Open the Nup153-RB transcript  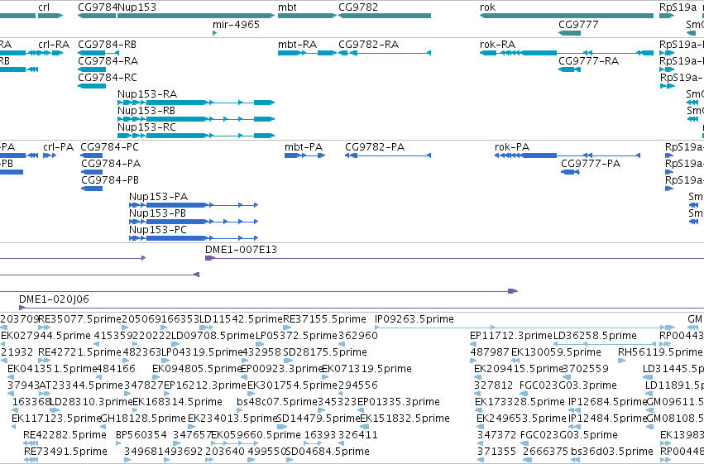[x=146, y=111]
